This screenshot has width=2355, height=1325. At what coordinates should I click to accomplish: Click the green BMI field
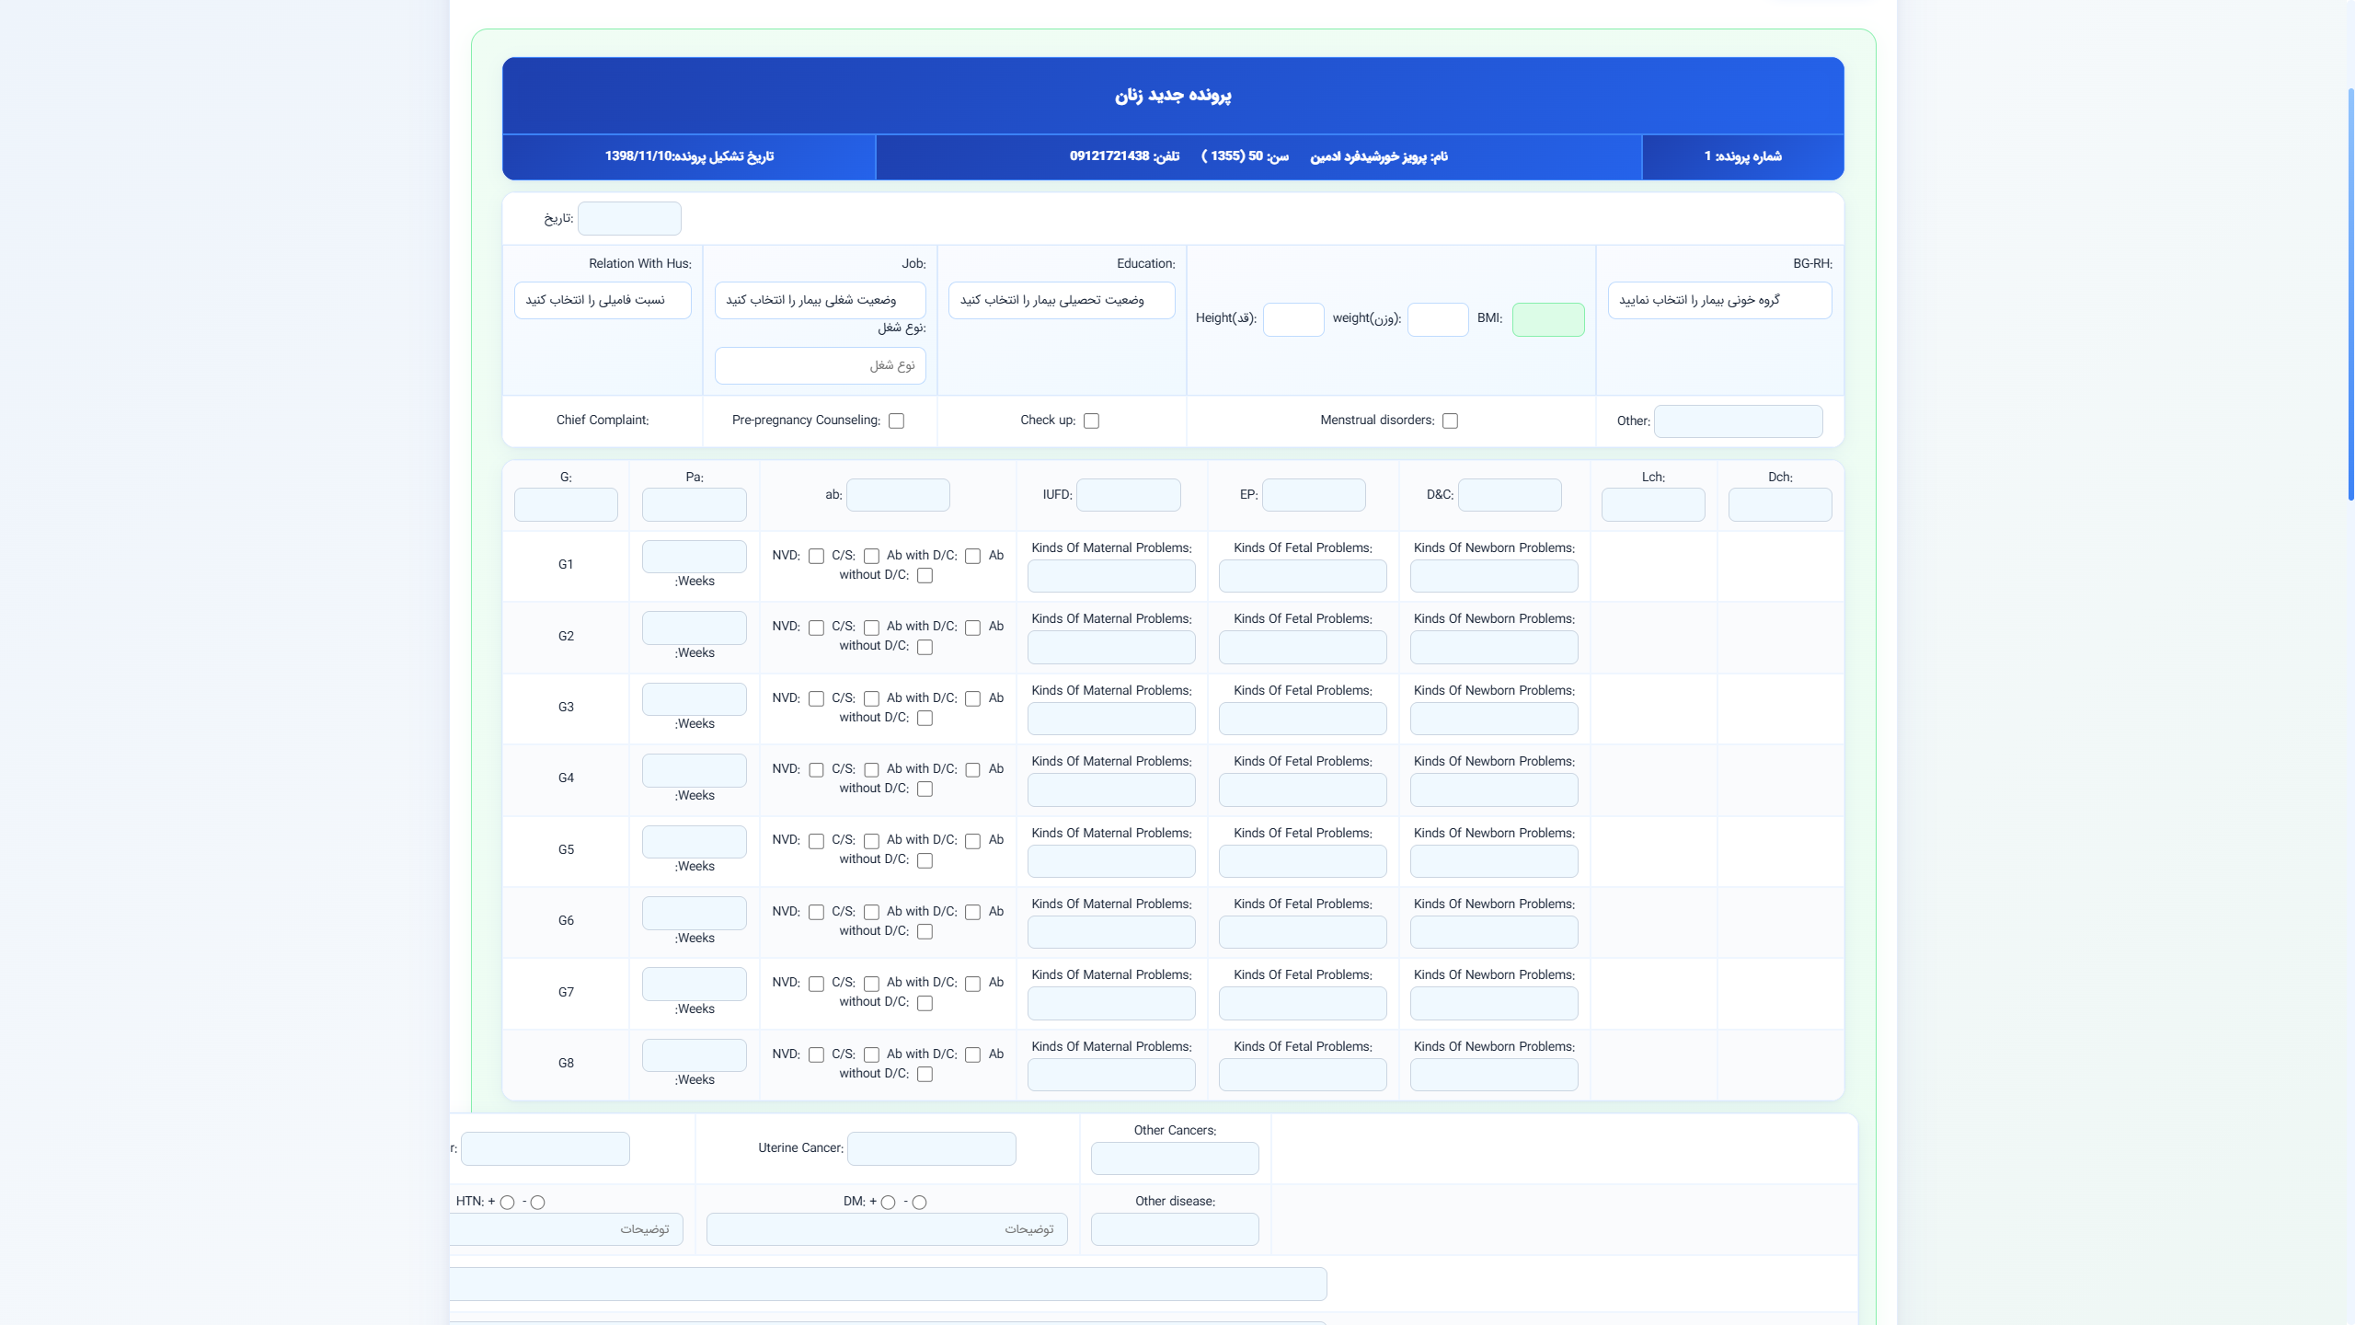[x=1548, y=319]
